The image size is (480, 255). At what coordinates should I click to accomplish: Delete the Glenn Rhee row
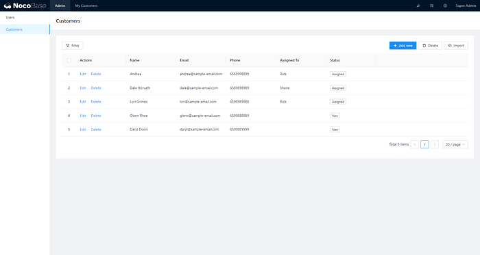point(96,116)
